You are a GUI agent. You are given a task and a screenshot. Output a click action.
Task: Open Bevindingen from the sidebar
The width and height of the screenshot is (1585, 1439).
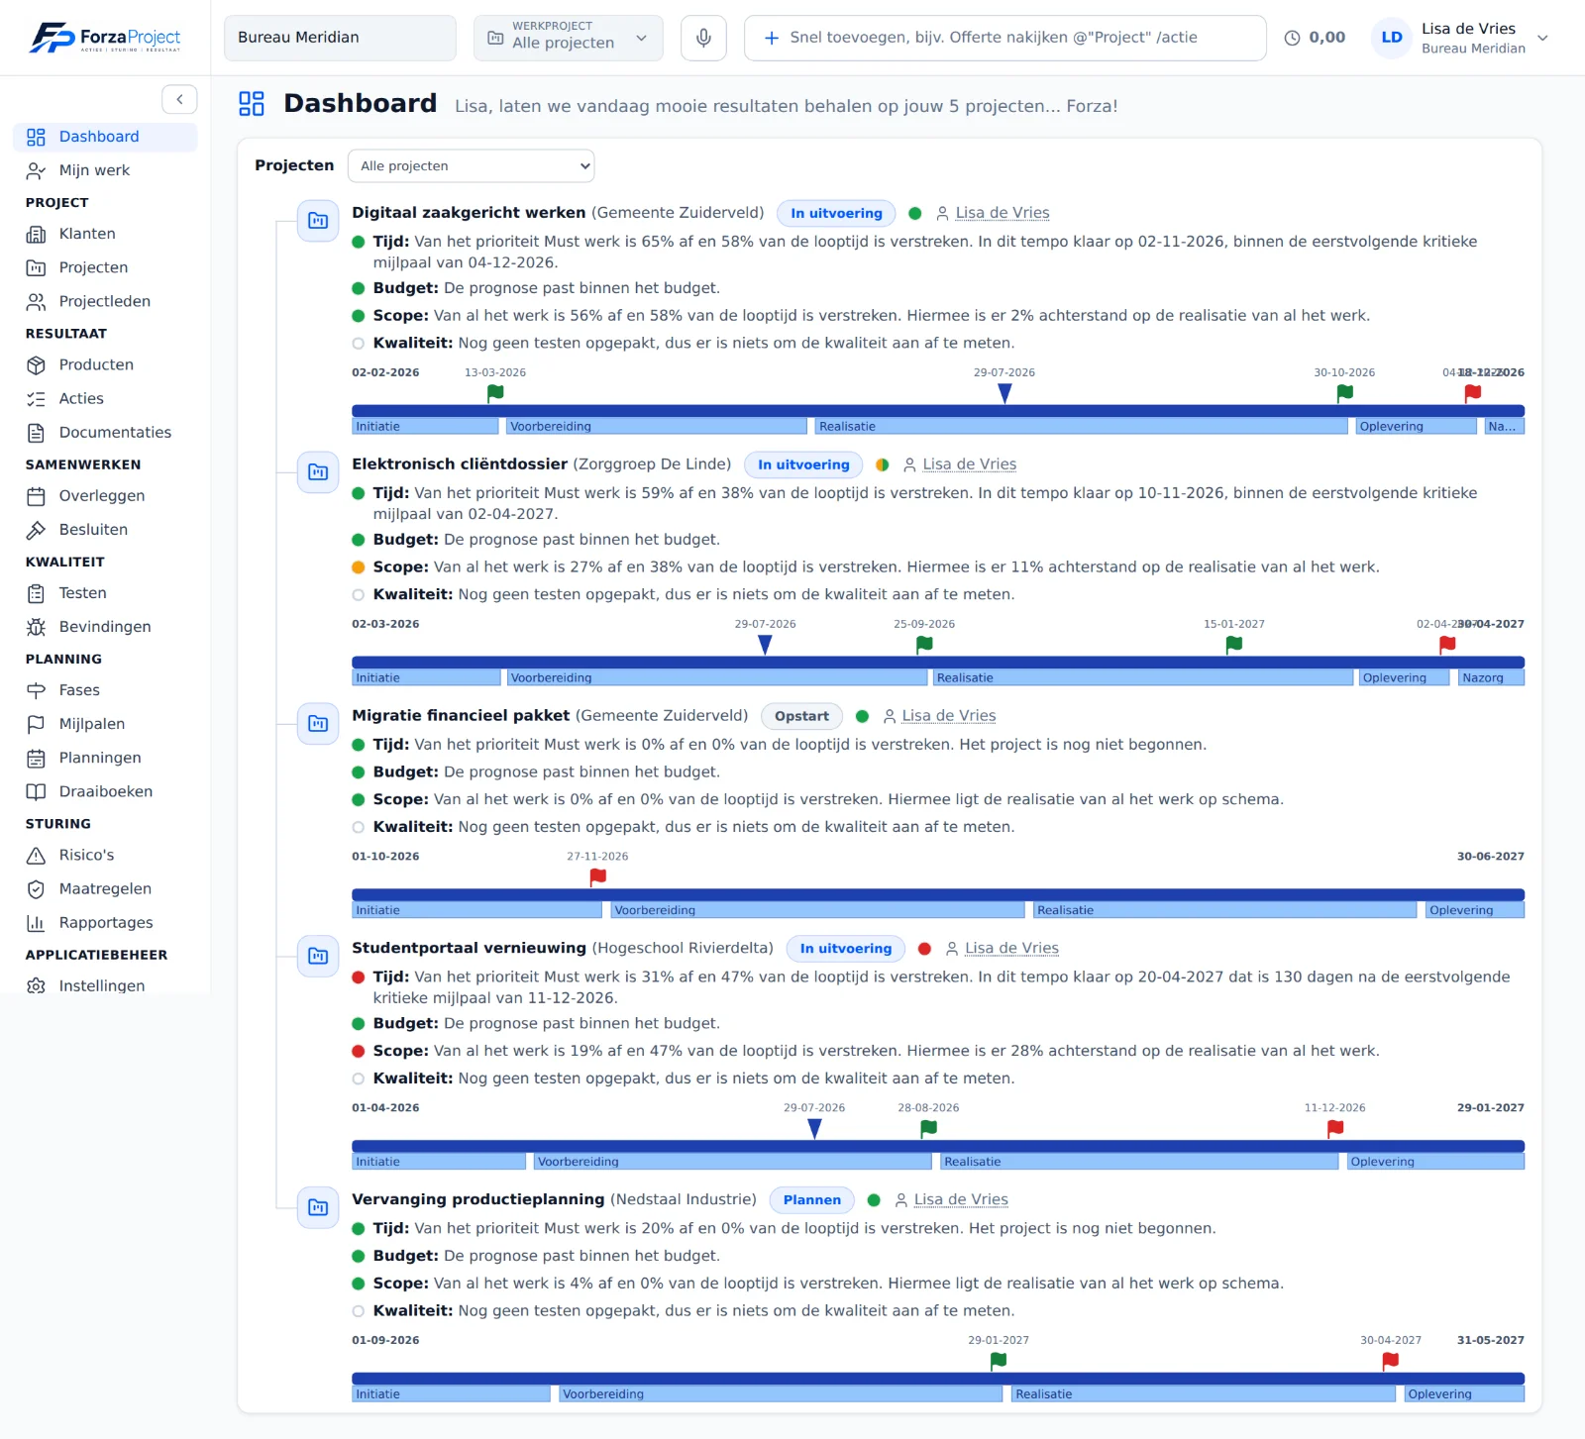click(105, 627)
